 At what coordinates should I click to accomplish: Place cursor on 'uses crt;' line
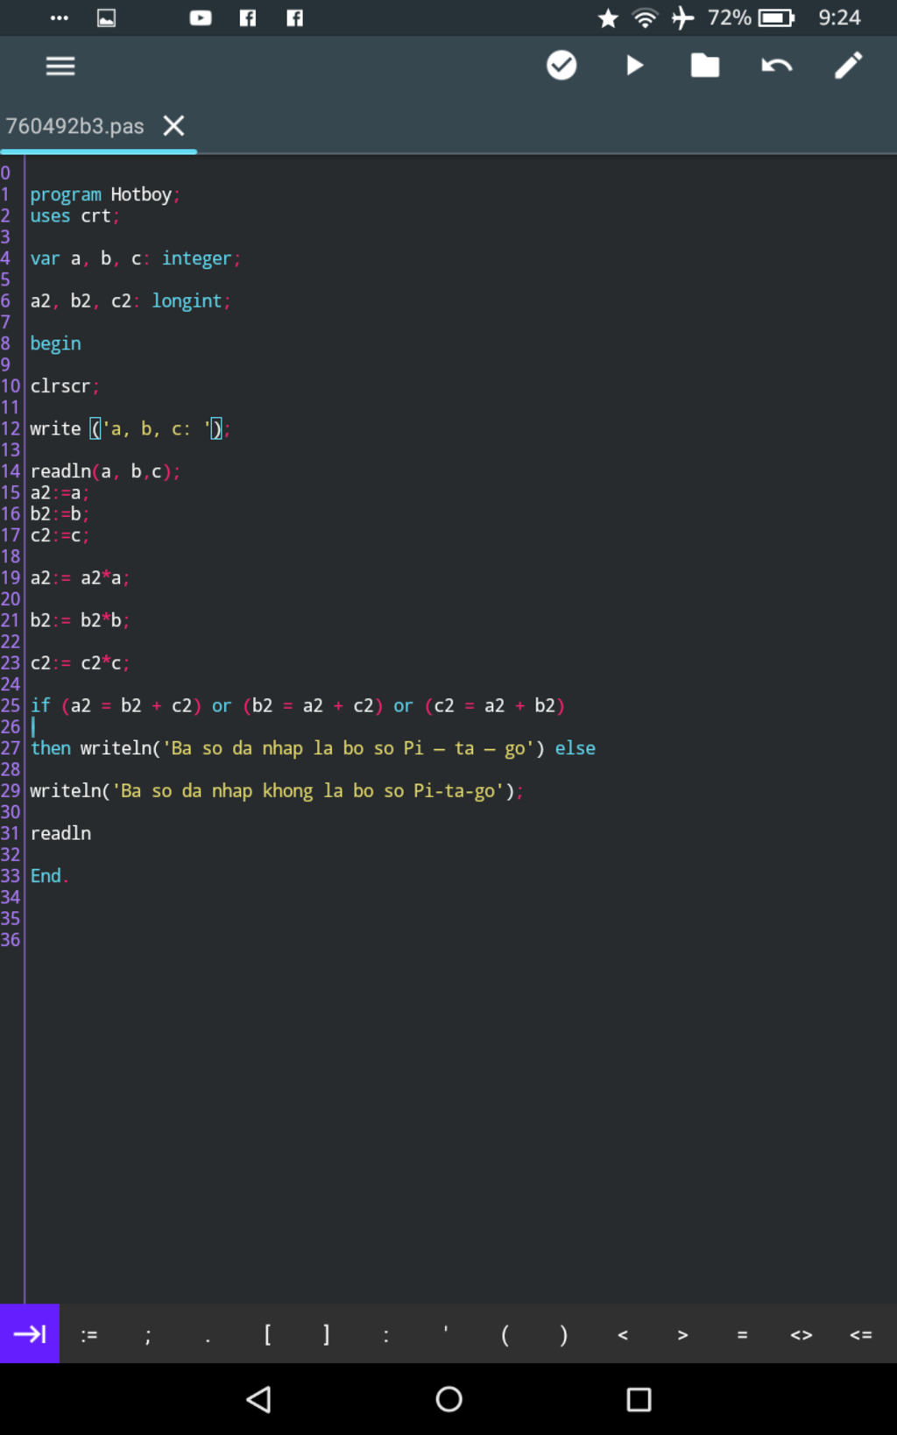[74, 216]
